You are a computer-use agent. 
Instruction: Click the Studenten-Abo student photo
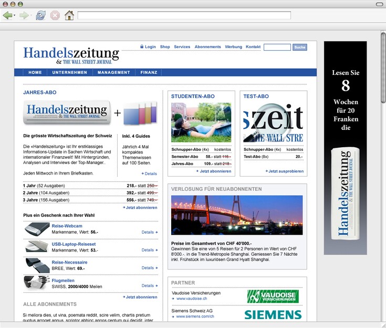pos(201,123)
